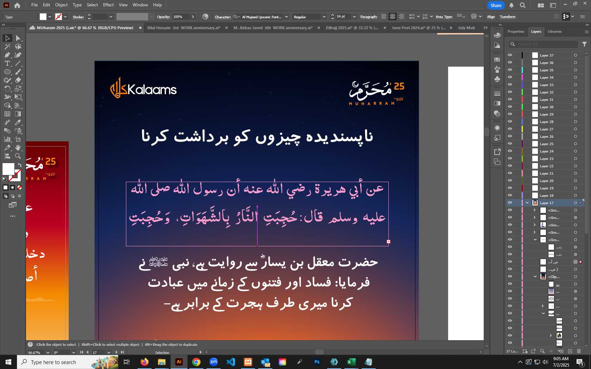Select the Pen tool

pos(7,55)
